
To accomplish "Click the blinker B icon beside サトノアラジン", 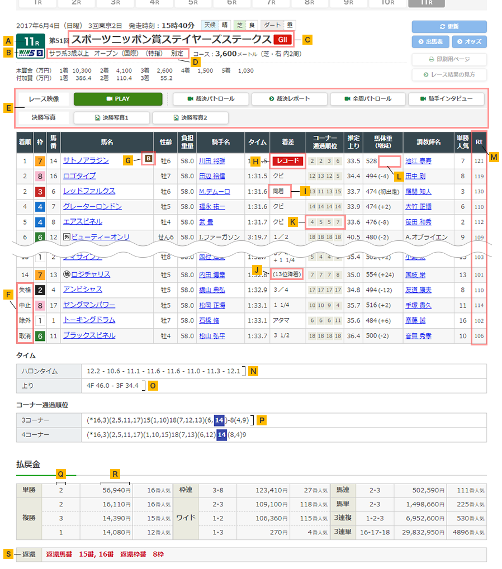I will (x=148, y=159).
